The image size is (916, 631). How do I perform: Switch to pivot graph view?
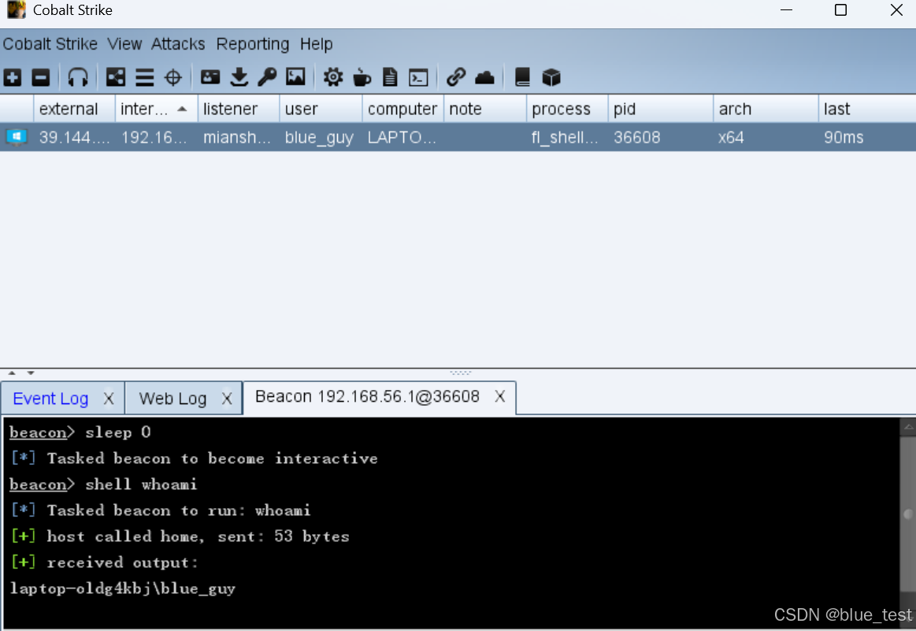[x=115, y=76]
